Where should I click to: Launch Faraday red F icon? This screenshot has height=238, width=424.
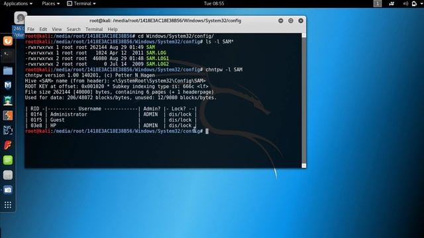pos(8,145)
